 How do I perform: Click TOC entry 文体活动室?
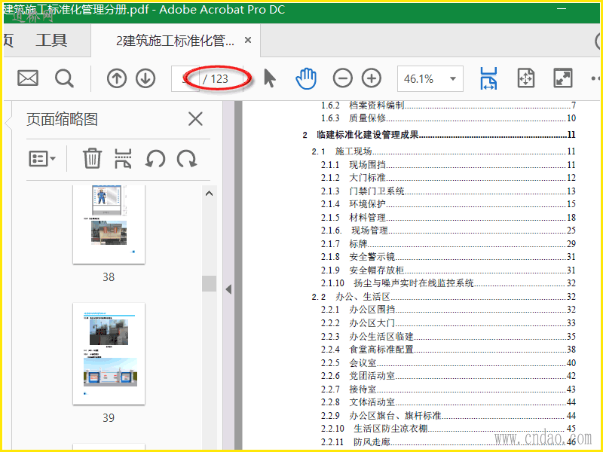tap(448, 402)
